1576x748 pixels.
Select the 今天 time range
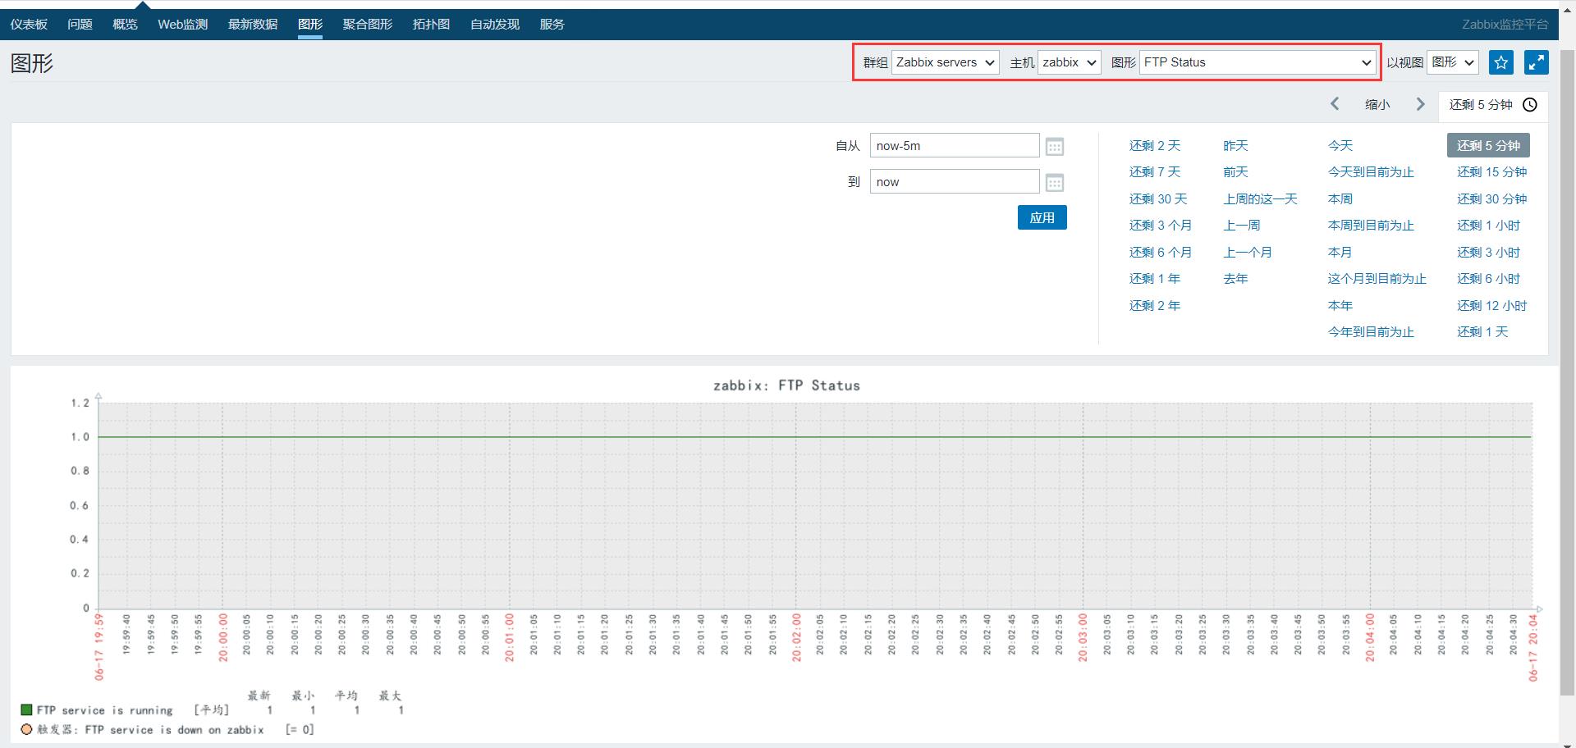click(x=1340, y=146)
